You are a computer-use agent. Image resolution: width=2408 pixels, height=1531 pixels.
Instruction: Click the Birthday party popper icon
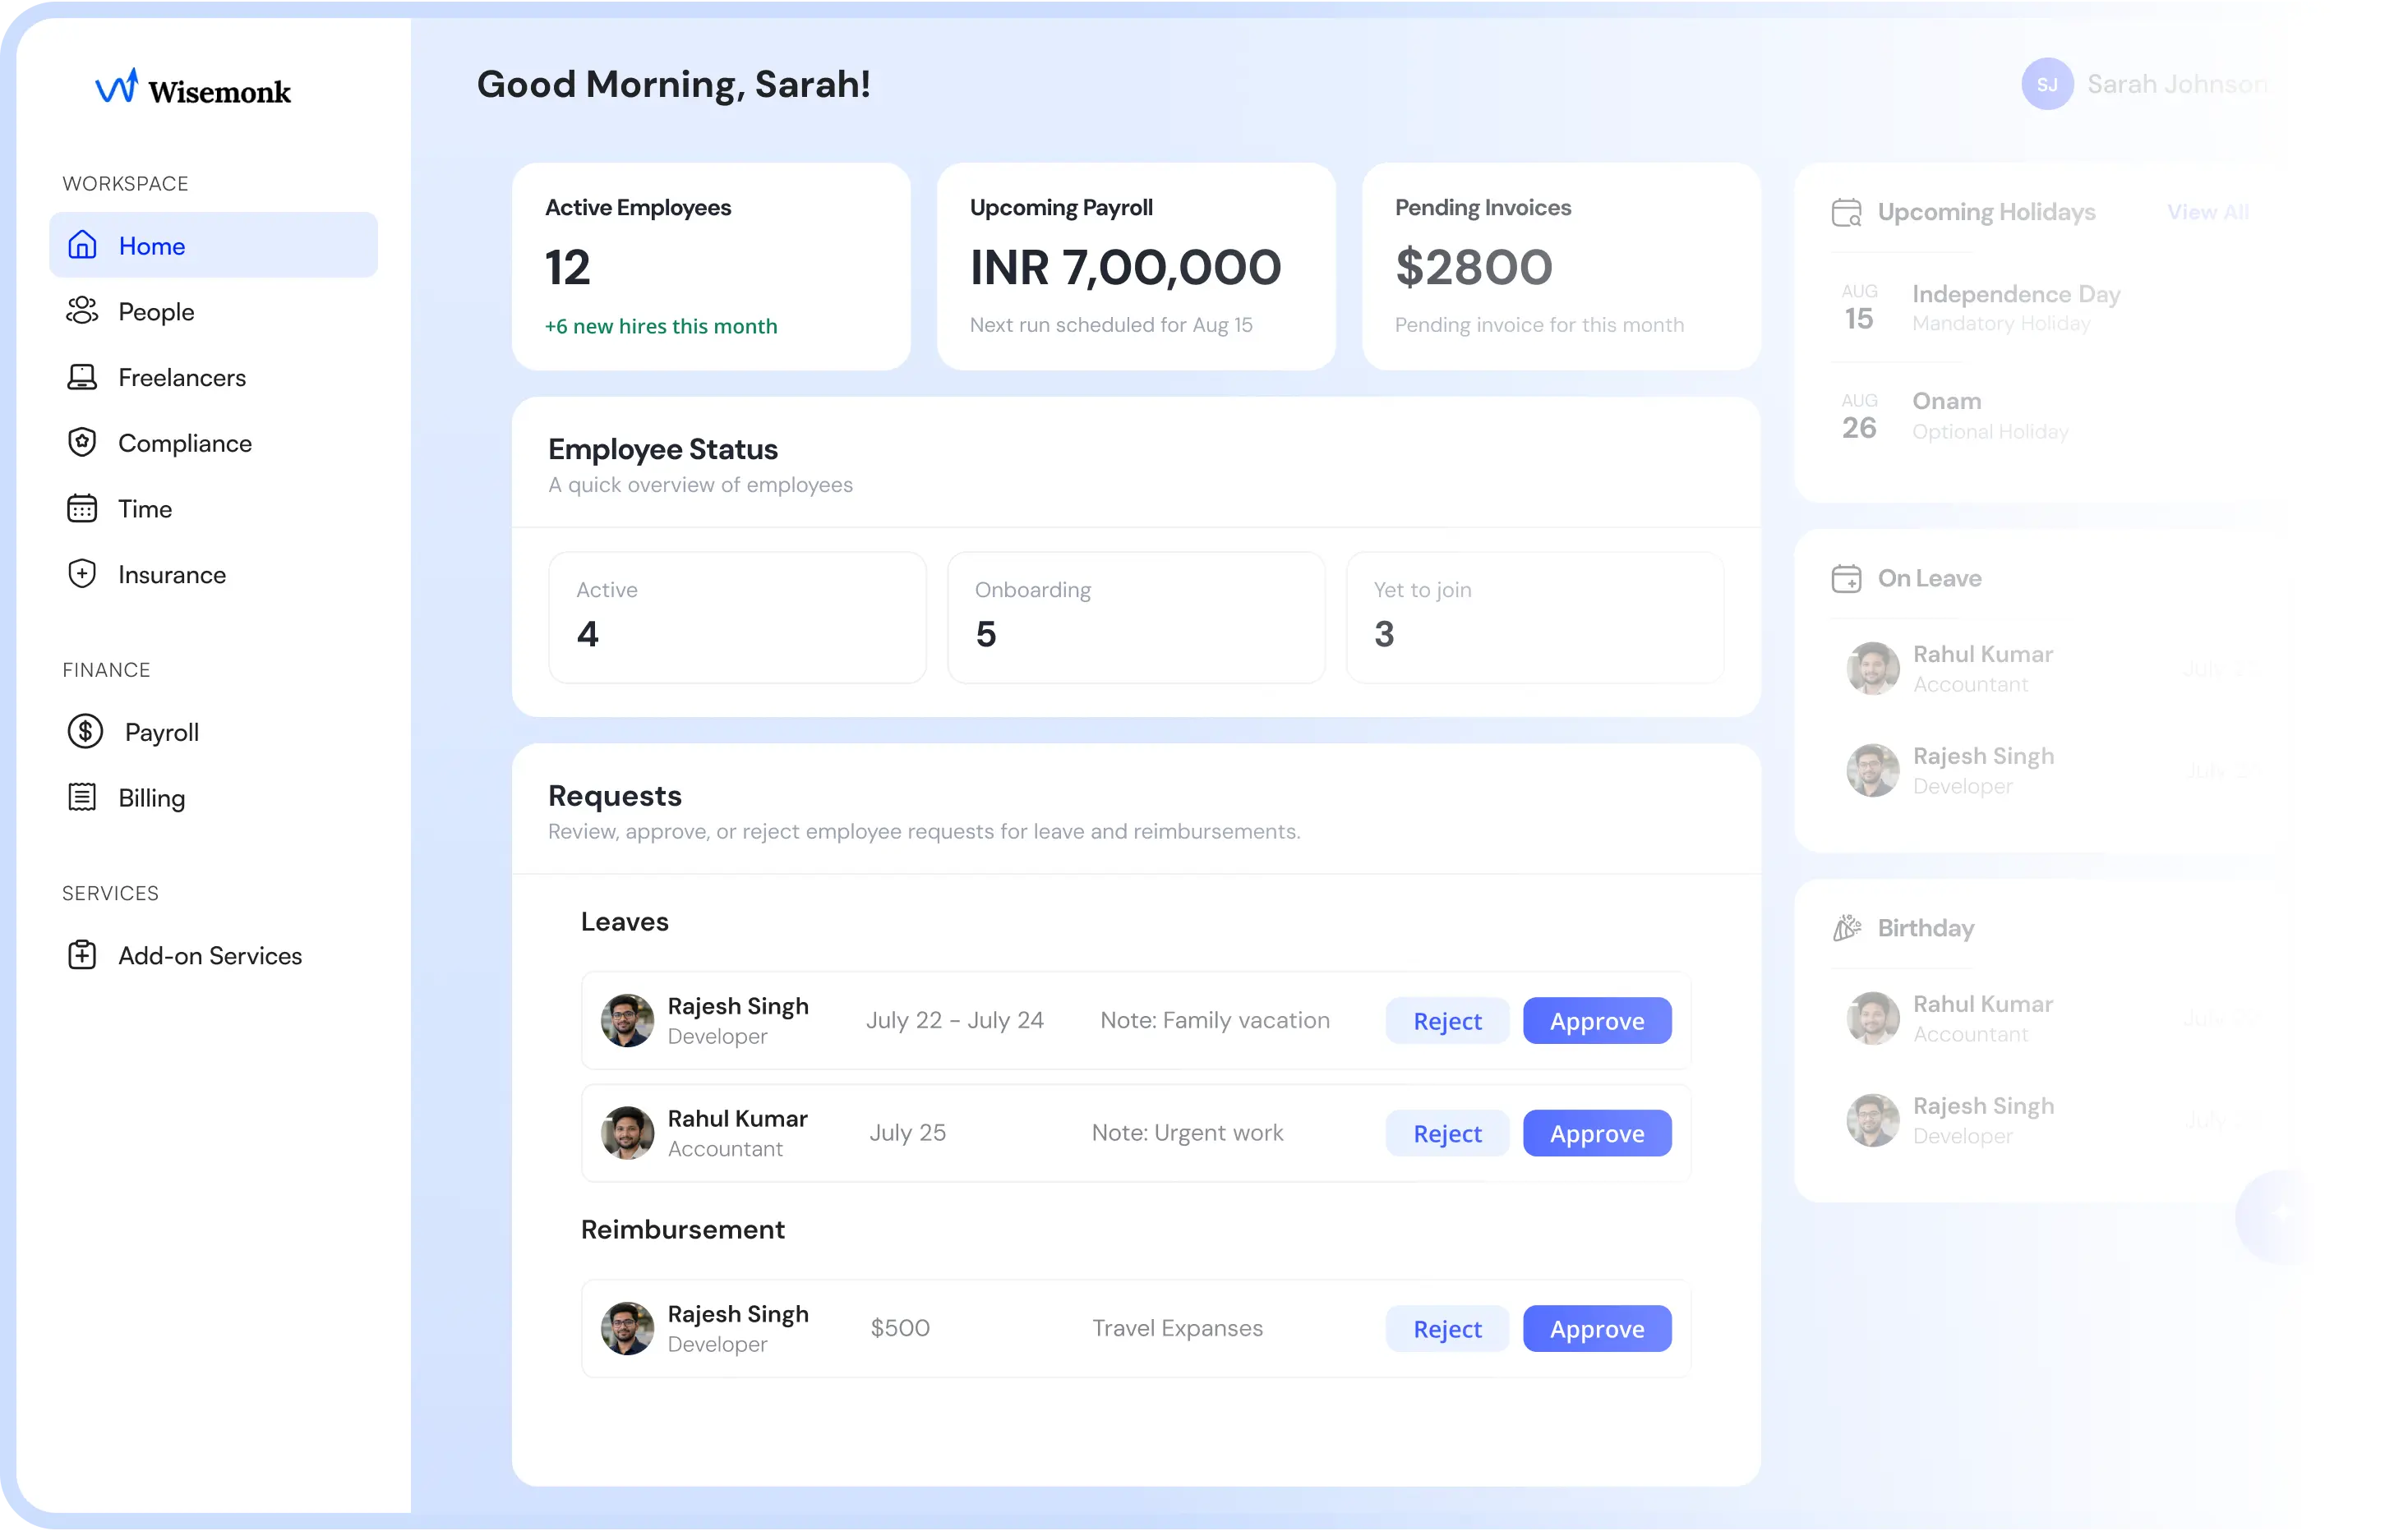click(1846, 927)
